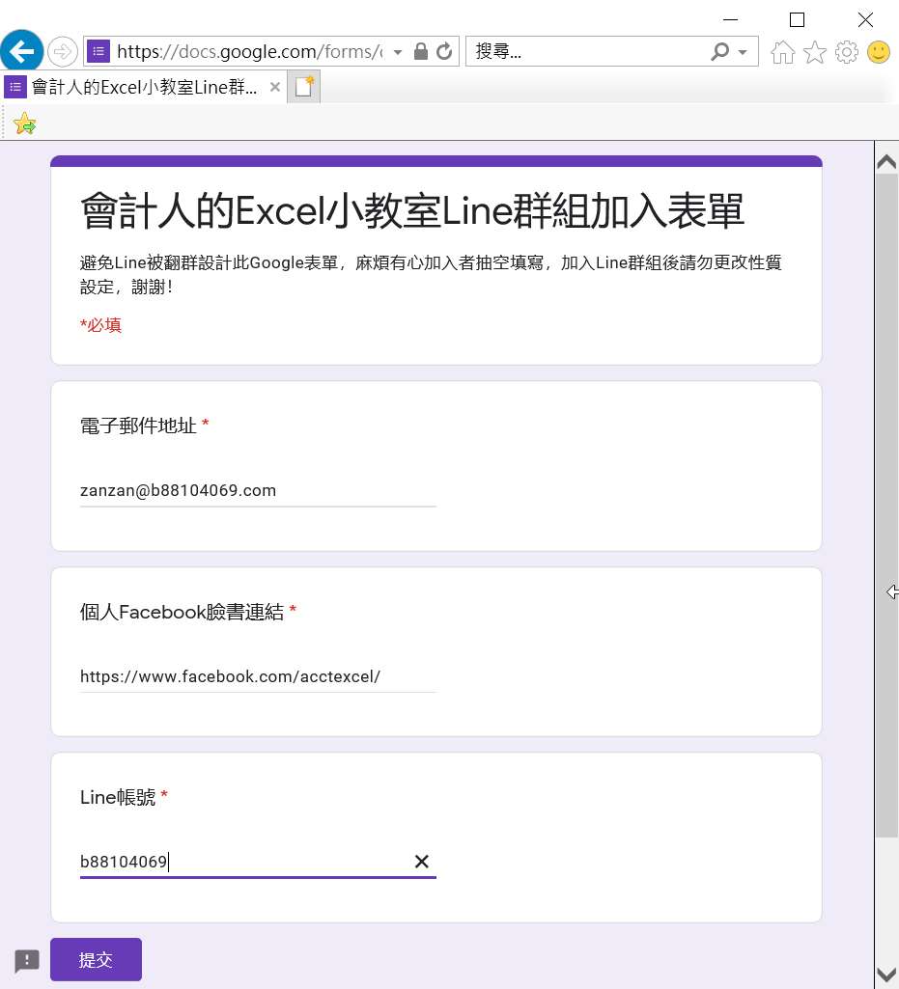The width and height of the screenshot is (899, 989).
Task: Open Favorites star icon
Action: click(x=815, y=52)
